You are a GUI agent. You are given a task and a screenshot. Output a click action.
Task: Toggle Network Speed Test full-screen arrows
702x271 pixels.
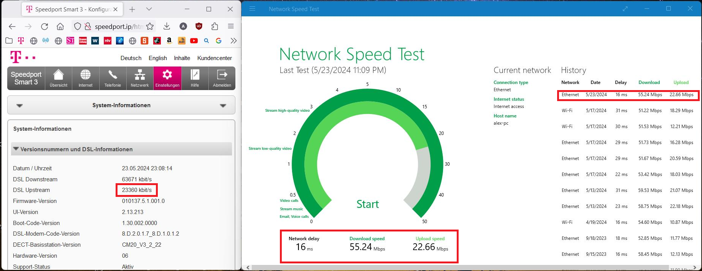click(625, 9)
